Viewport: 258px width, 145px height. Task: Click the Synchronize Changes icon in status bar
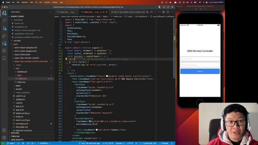pyautogui.click(x=19, y=143)
